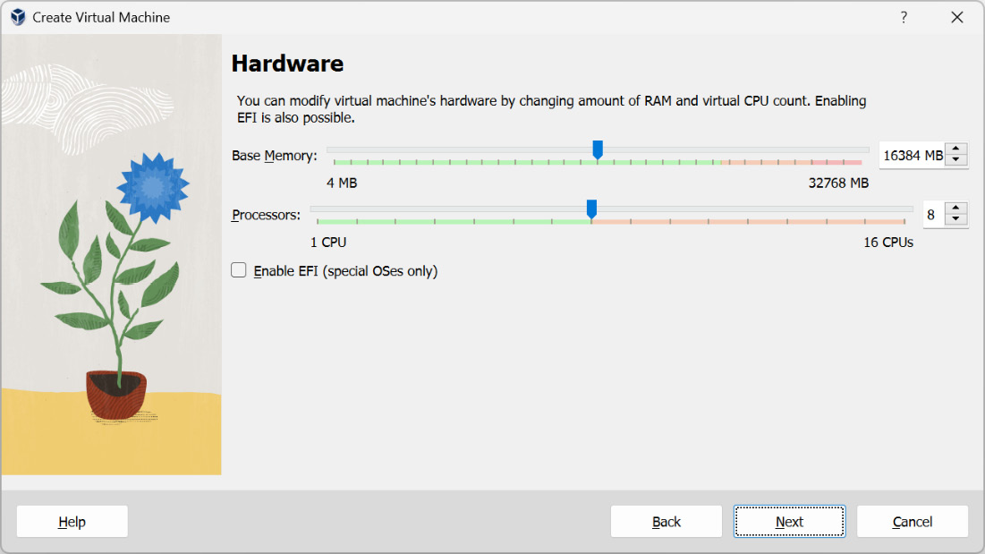Open context help with the question mark
The height and width of the screenshot is (554, 985).
tap(904, 17)
